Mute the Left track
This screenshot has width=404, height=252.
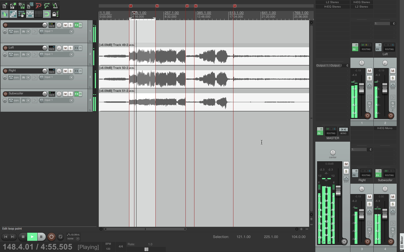65,48
